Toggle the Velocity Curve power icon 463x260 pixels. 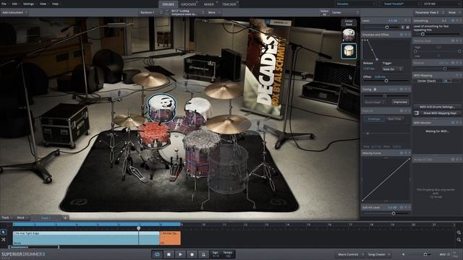pyautogui.click(x=402, y=153)
